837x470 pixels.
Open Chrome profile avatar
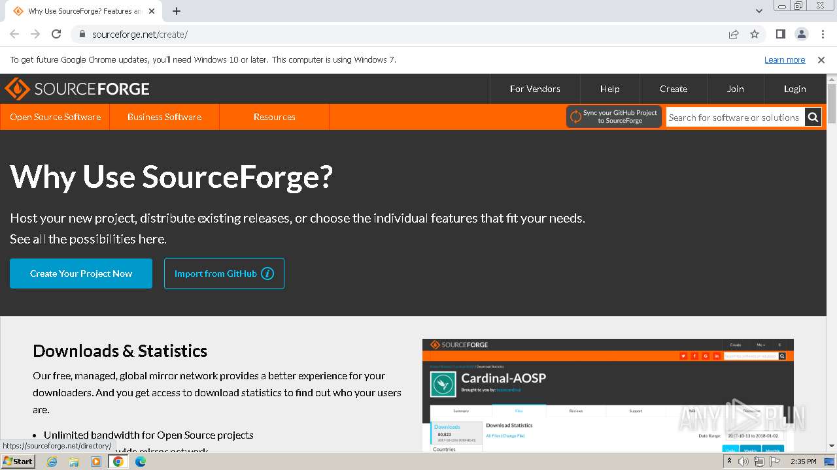click(x=801, y=34)
